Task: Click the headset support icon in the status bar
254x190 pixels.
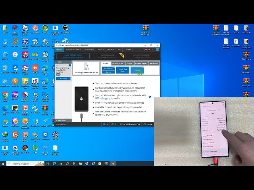Action: click(144, 124)
